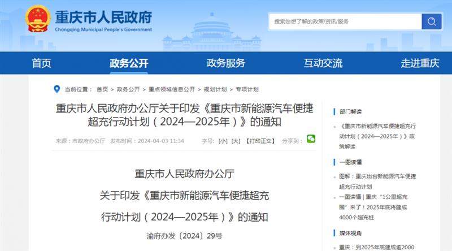
Task: Click the blue location pin icon
Action: tap(57, 89)
